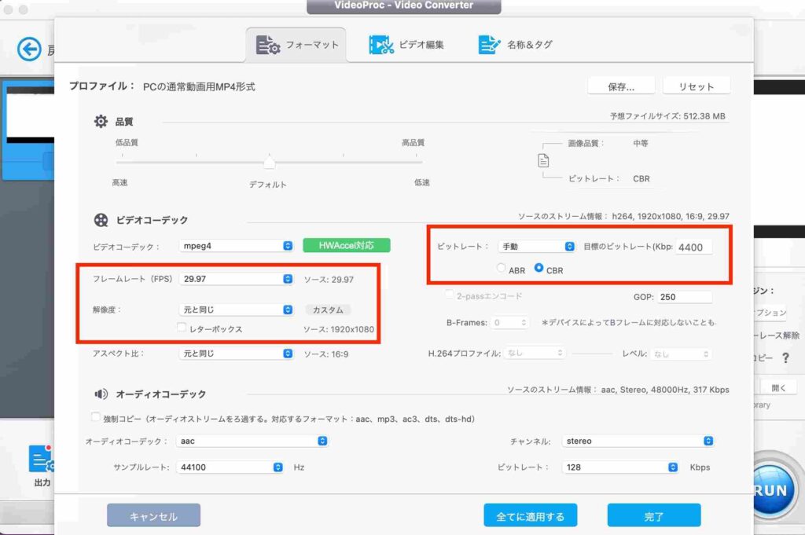This screenshot has width=805, height=535.
Task: Click the PCの通常動画用MP4形式 profile text
Action: (x=199, y=86)
